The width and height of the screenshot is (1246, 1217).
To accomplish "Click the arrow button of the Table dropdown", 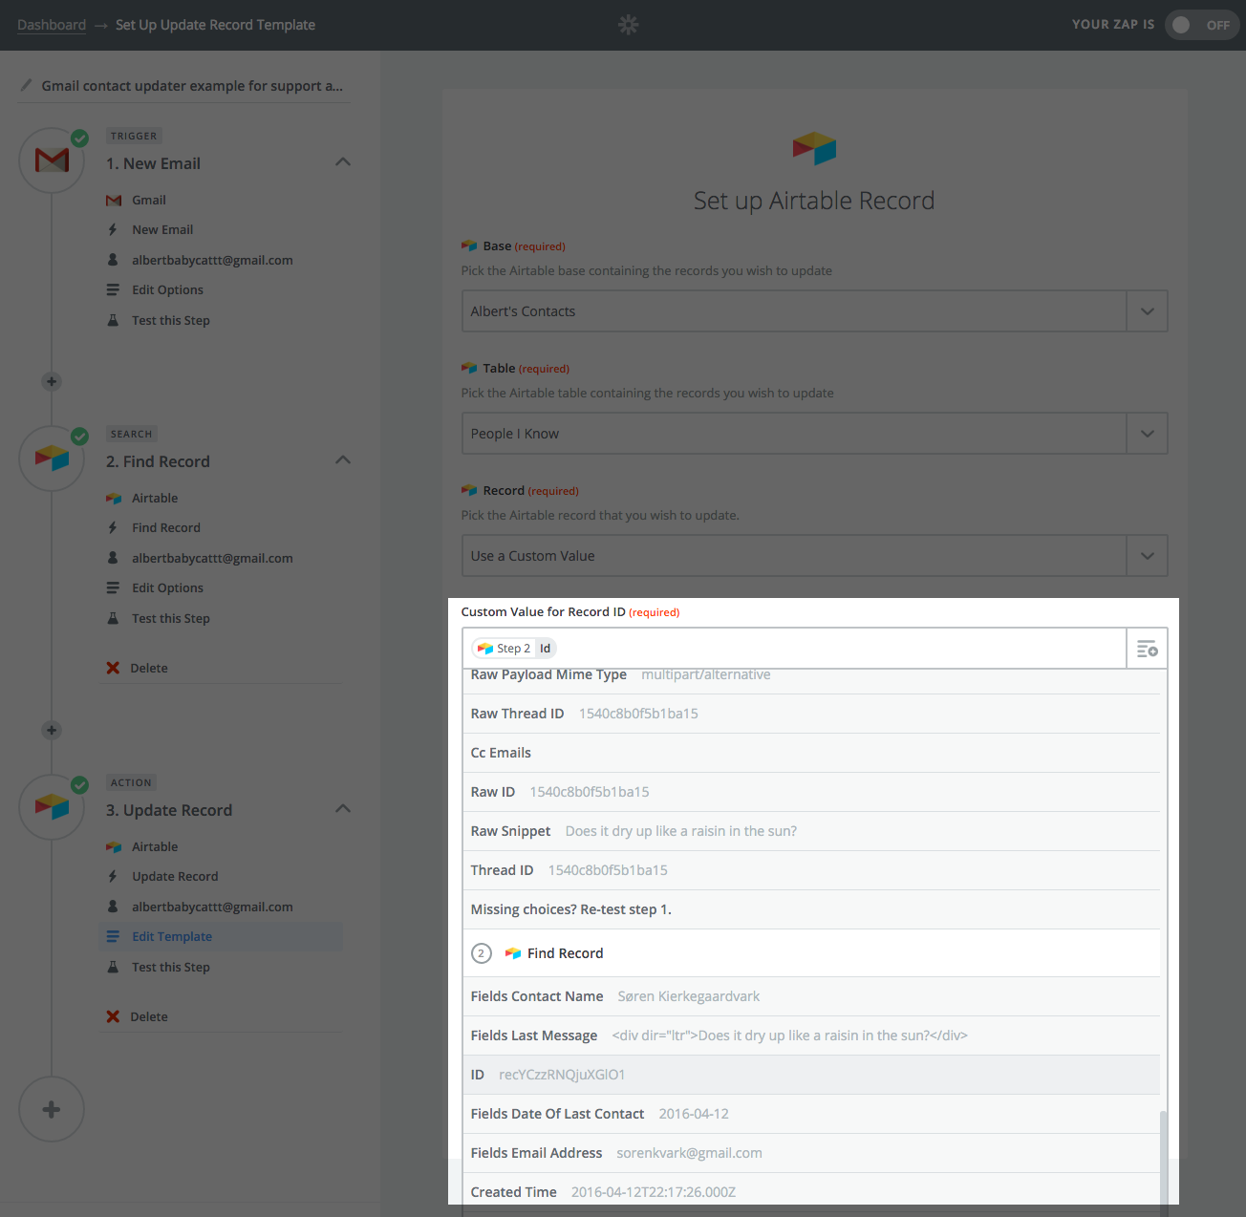I will click(x=1147, y=434).
